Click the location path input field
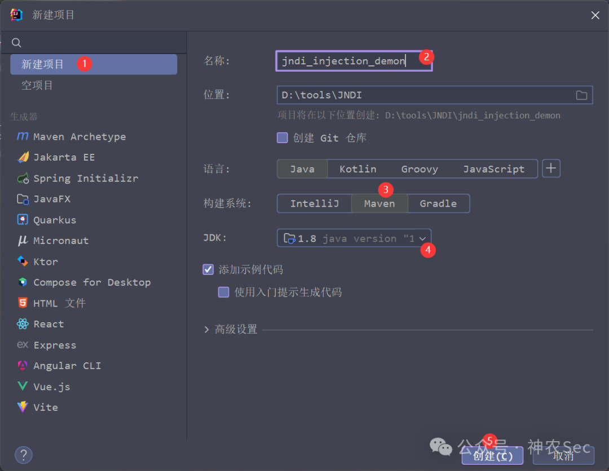Image resolution: width=609 pixels, height=471 pixels. coord(435,95)
